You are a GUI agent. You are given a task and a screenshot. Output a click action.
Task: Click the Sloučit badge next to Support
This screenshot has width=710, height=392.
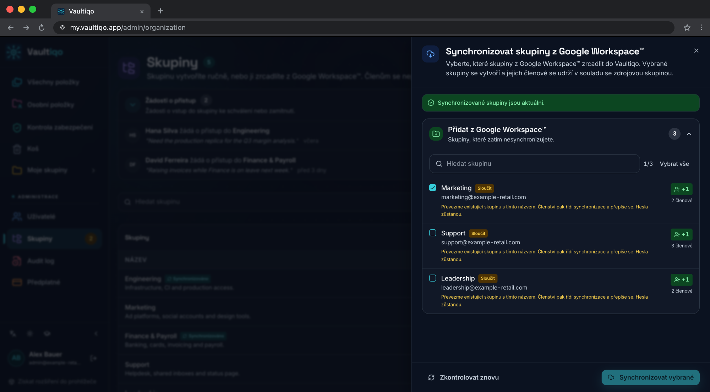tap(478, 233)
